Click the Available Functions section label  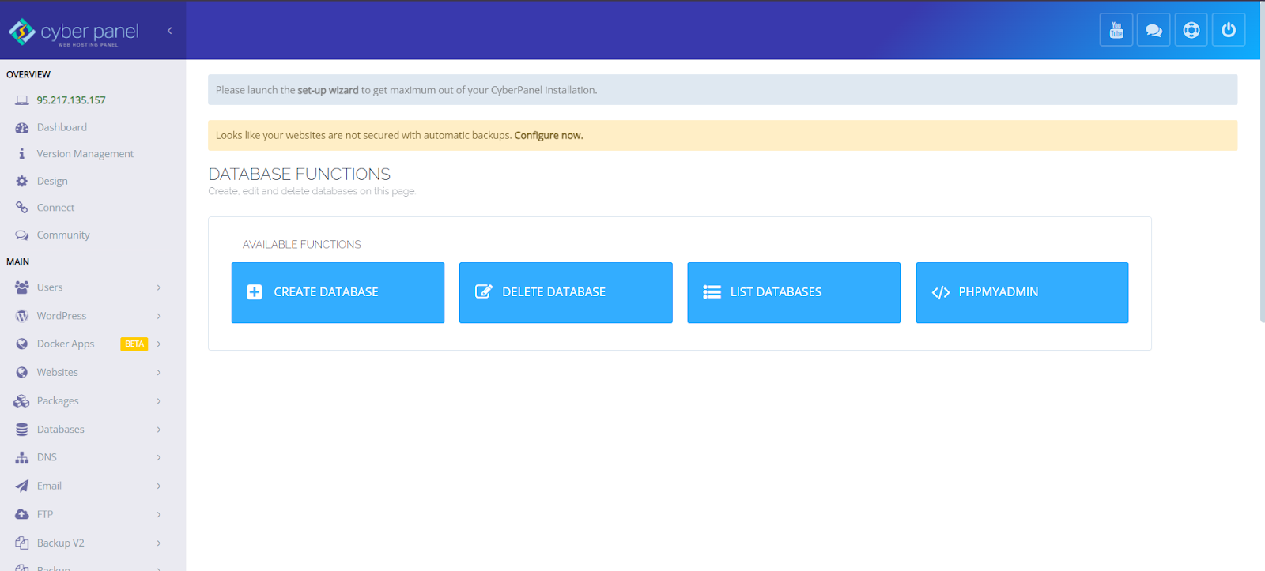tap(302, 245)
